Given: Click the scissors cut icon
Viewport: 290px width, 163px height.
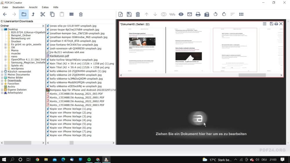Looking at the screenshot, I should (x=43, y=14).
